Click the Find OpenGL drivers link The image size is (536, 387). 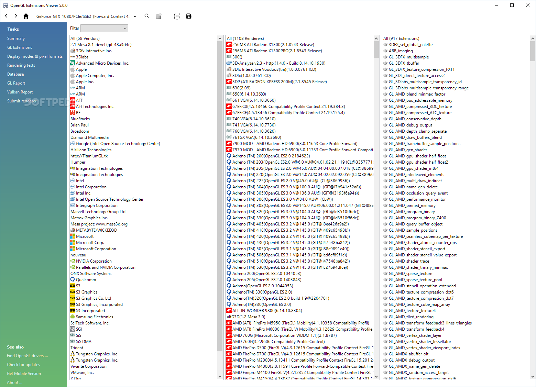(27, 356)
